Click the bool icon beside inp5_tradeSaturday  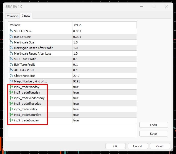[x=11, y=115]
